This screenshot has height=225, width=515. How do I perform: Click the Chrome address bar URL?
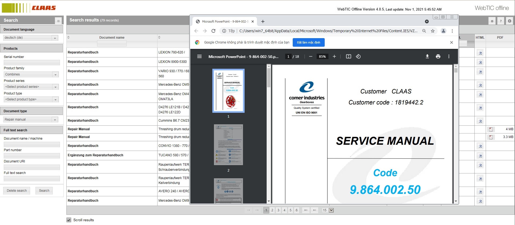point(328,31)
